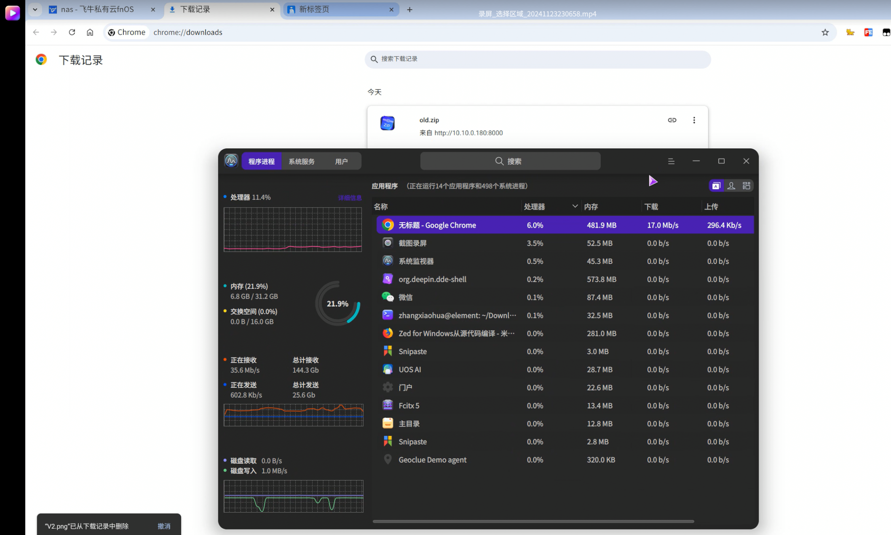Image resolution: width=891 pixels, height=535 pixels.
Task: Close the 新标签页 tab
Action: pyautogui.click(x=391, y=10)
